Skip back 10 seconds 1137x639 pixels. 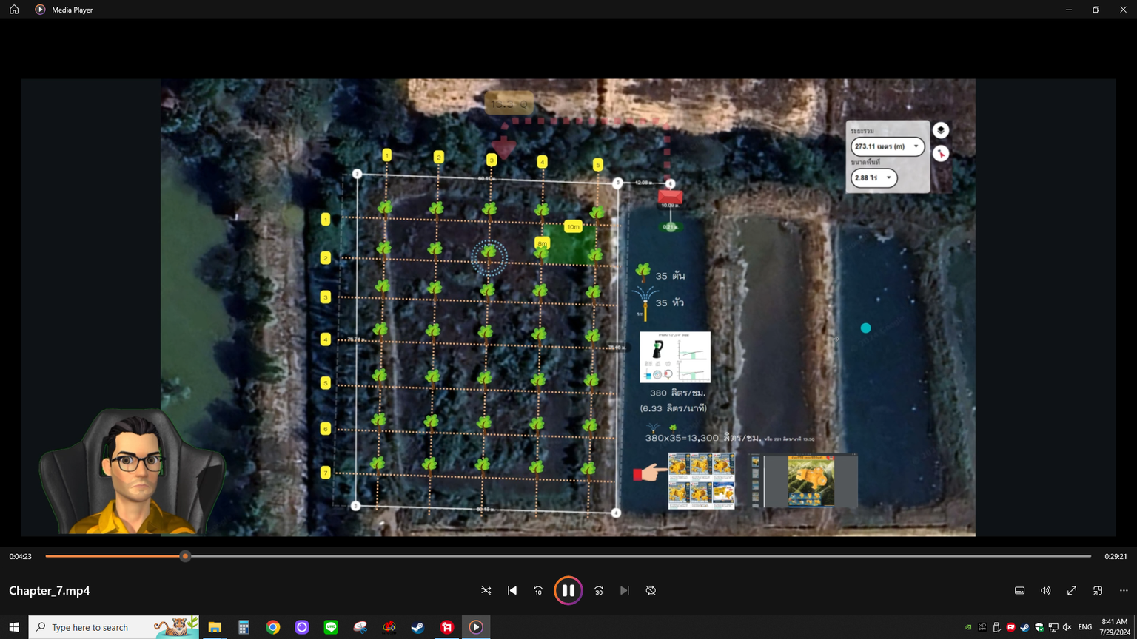pyautogui.click(x=538, y=590)
